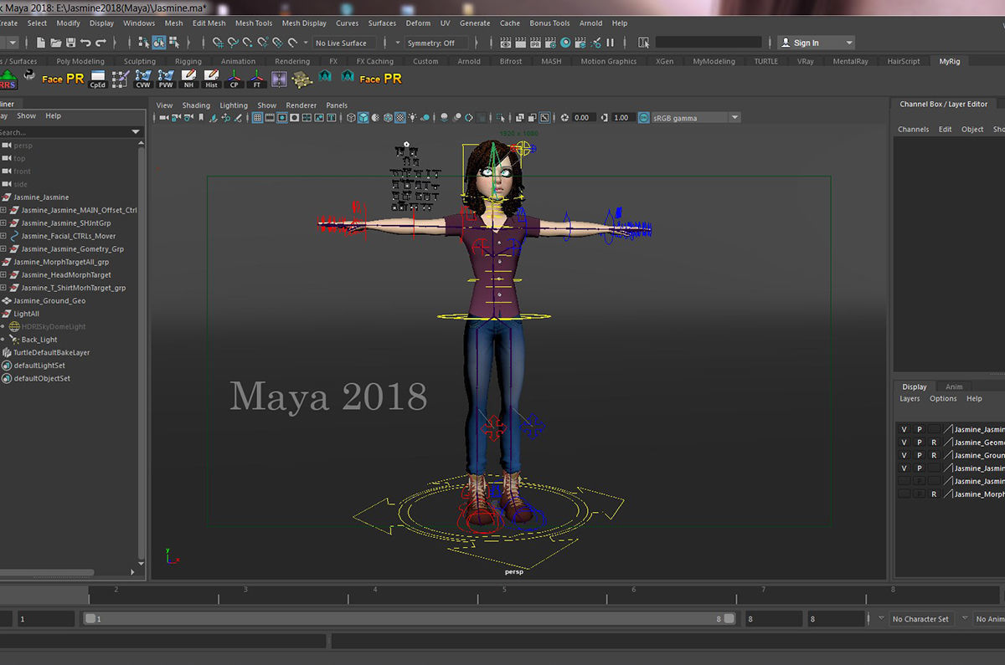
Task: Expand Jasmine_Jasmine_MAIN_Offset_Ctrl in outliner
Action: pos(3,210)
